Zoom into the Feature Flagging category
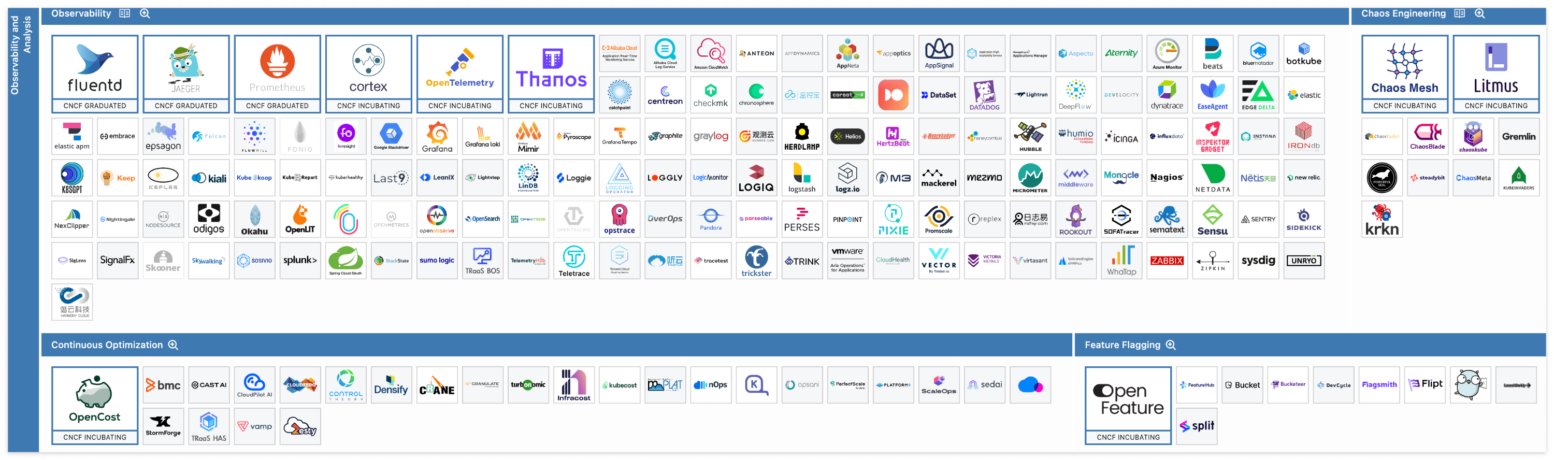 [x=1171, y=344]
